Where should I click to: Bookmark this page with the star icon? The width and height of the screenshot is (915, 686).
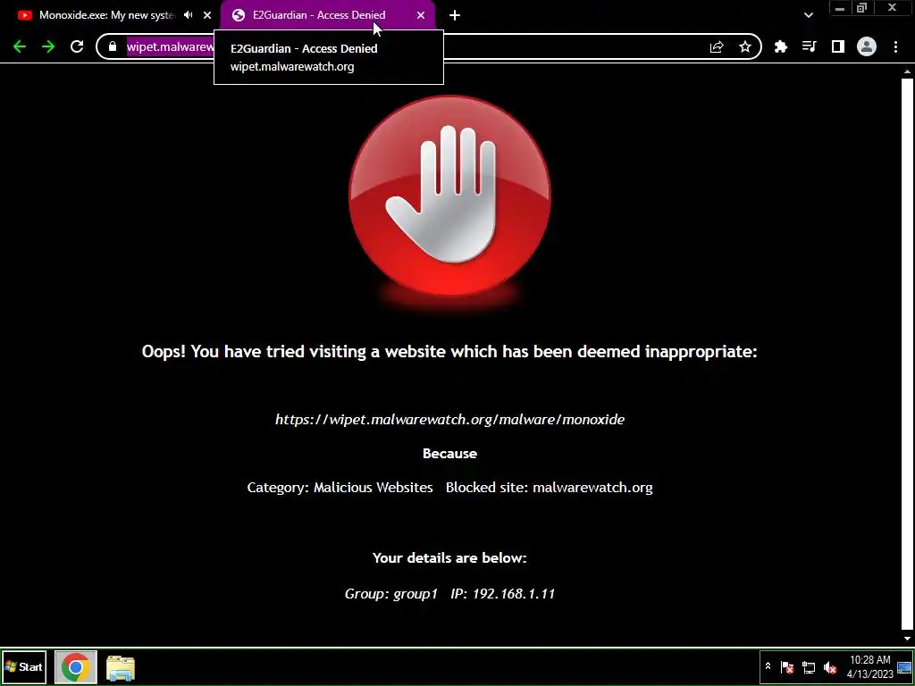[x=745, y=46]
